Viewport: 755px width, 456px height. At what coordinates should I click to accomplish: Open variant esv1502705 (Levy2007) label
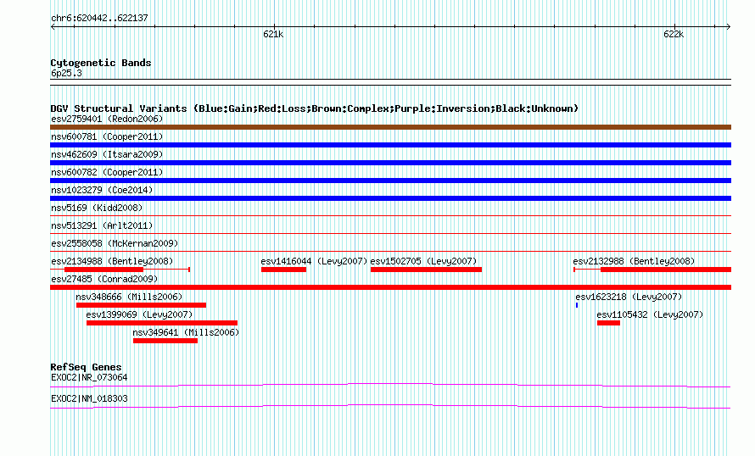pyautogui.click(x=423, y=261)
